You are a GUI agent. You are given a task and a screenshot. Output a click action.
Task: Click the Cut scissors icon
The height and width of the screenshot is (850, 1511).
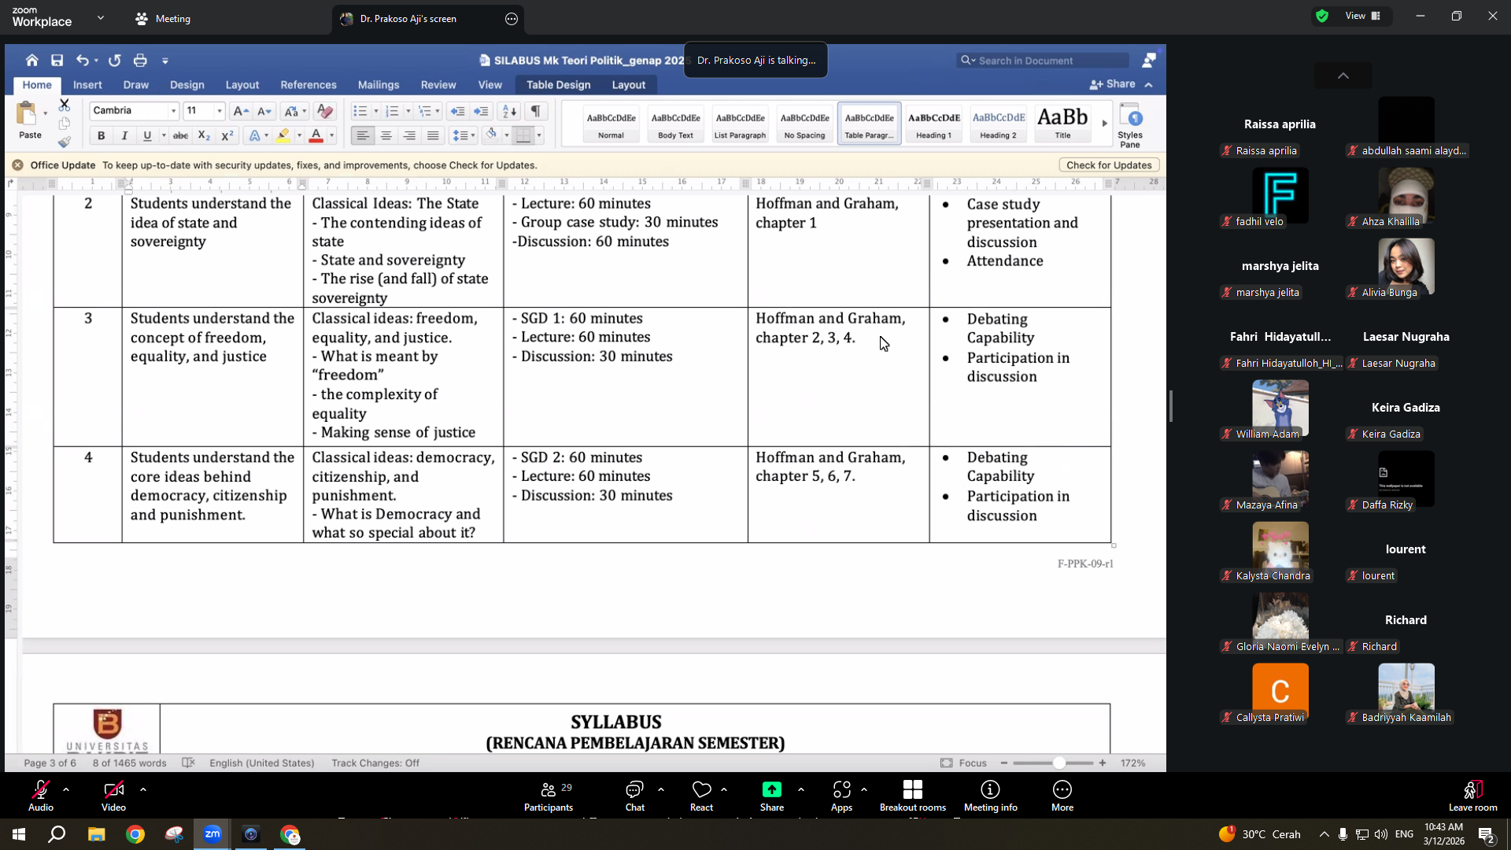[x=65, y=105]
